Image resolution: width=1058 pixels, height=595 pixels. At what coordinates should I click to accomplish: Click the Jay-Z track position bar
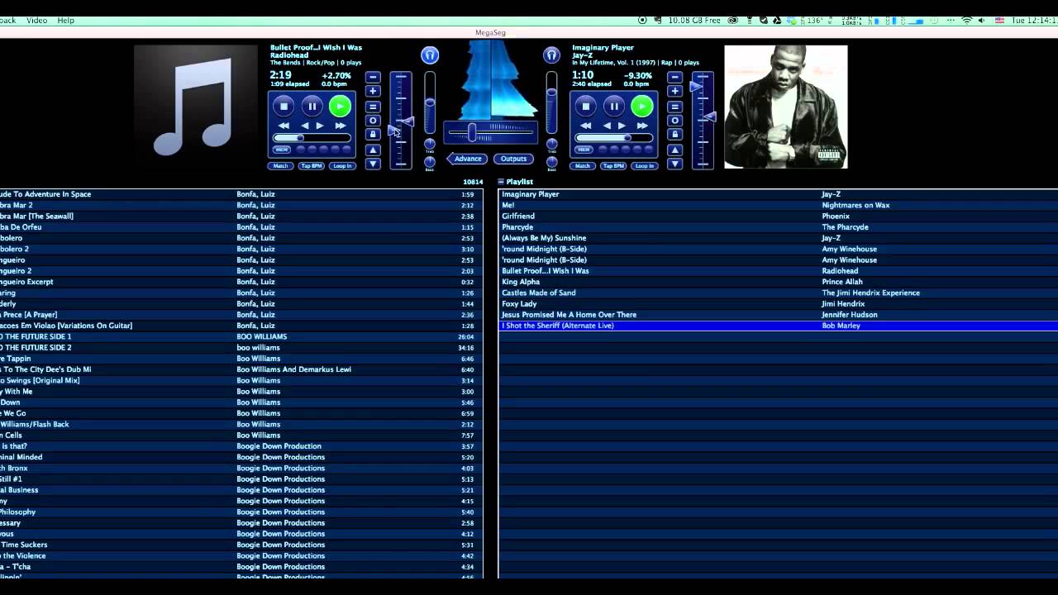point(614,138)
